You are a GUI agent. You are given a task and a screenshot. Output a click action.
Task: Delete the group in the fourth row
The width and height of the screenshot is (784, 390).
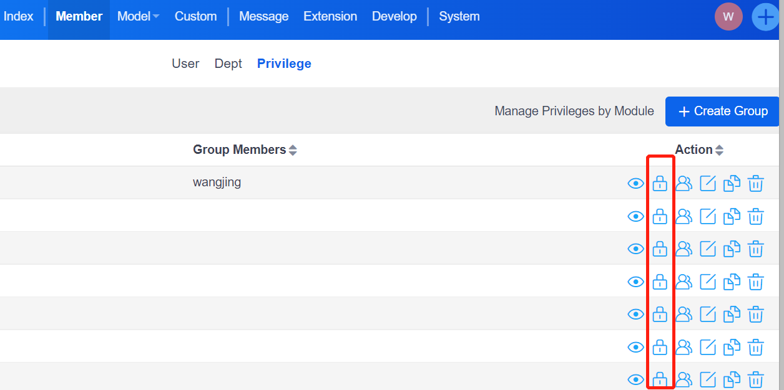(756, 282)
